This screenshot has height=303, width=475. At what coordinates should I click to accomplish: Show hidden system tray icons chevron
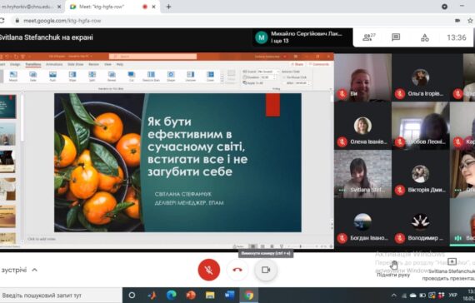(x=393, y=296)
